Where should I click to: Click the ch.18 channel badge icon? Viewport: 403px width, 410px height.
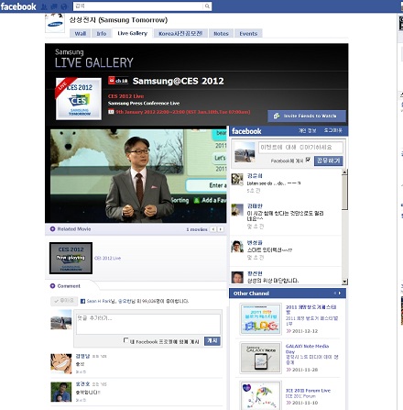pyautogui.click(x=118, y=81)
